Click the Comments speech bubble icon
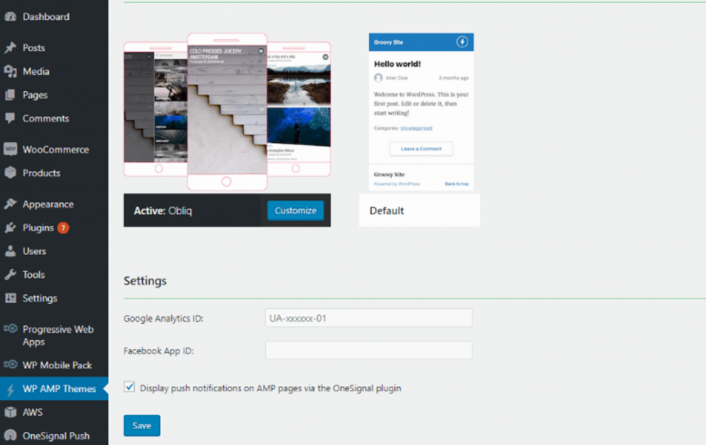 click(10, 119)
